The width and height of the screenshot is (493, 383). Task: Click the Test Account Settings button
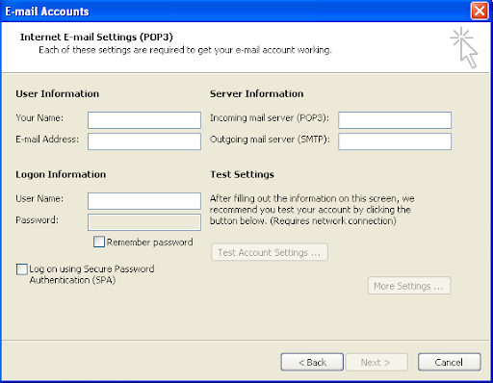(x=270, y=252)
